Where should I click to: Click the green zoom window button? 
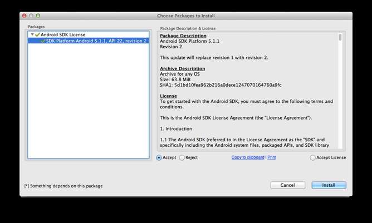coord(38,16)
